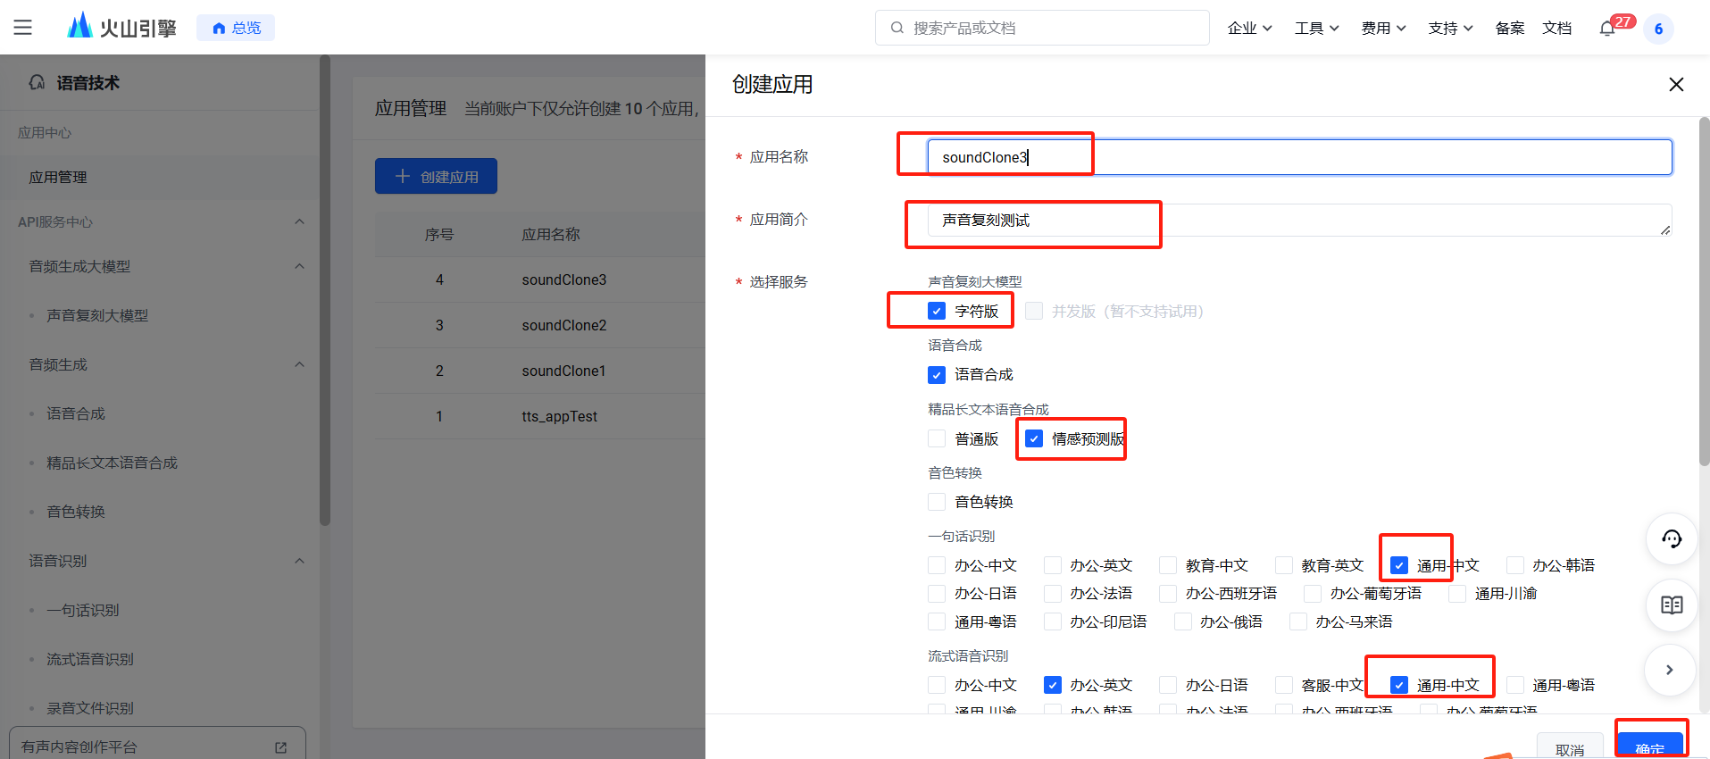This screenshot has height=759, width=1710.
Task: Collapse the 音频生成大模型 group
Action: point(299,266)
